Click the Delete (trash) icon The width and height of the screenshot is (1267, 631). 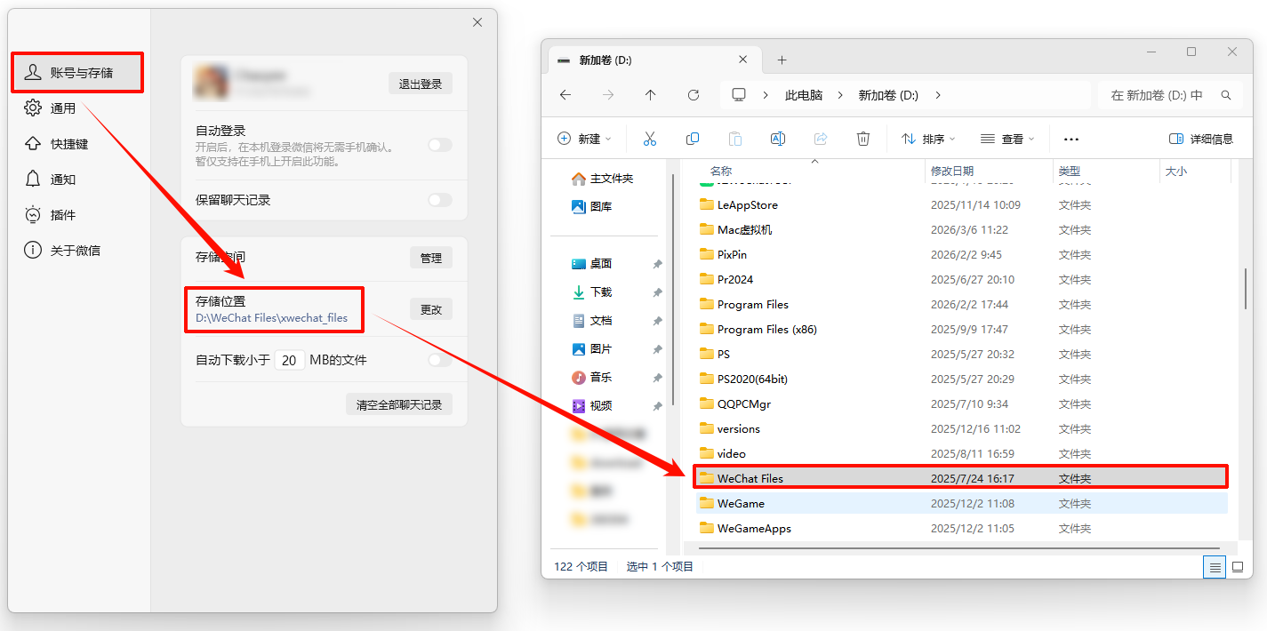(862, 139)
